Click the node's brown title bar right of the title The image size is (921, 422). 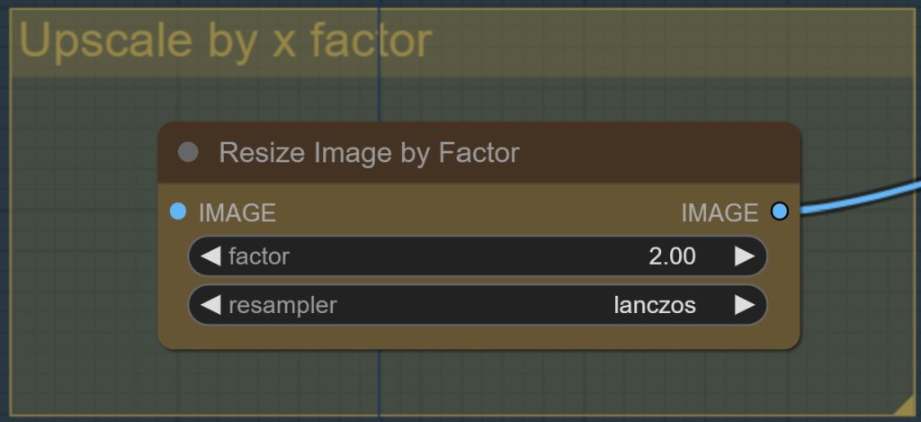pyautogui.click(x=657, y=153)
